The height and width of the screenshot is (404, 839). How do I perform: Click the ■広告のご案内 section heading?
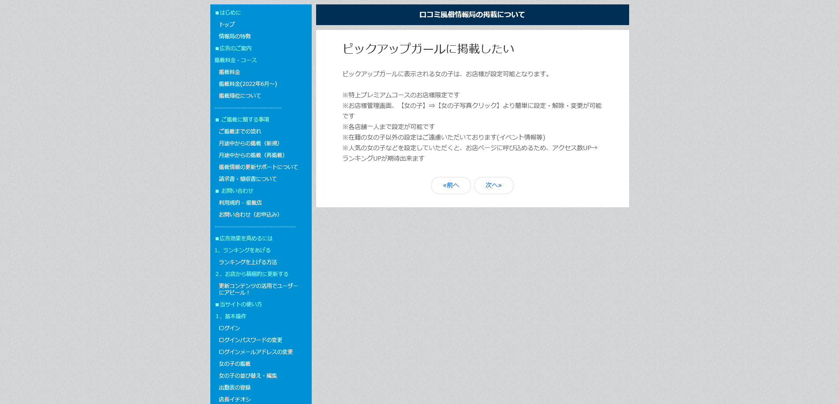click(233, 48)
